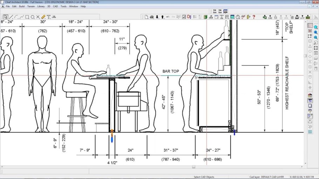Select the yellow pencil tool icon

[x=43, y=17]
